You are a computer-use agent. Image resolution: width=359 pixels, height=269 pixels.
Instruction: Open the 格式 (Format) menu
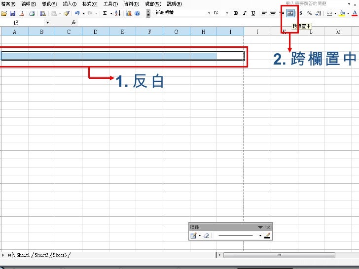(90, 4)
